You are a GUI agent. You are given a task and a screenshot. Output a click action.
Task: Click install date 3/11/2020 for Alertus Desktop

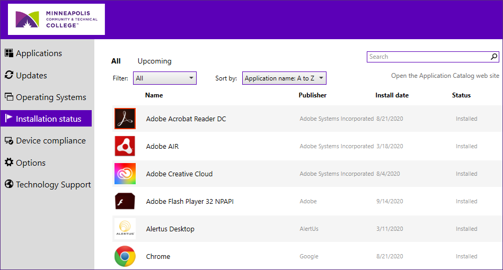(390, 229)
